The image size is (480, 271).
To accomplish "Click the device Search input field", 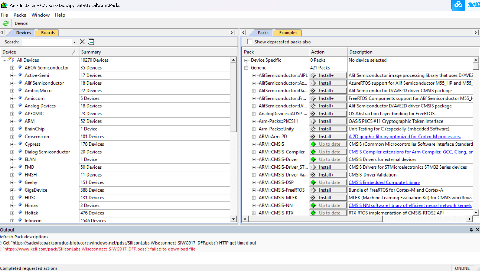I will (47, 42).
